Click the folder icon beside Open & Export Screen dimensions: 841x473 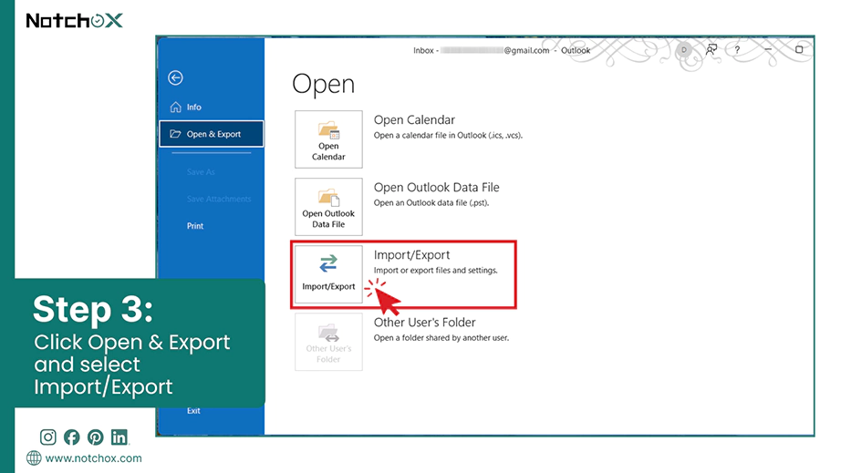pos(175,134)
